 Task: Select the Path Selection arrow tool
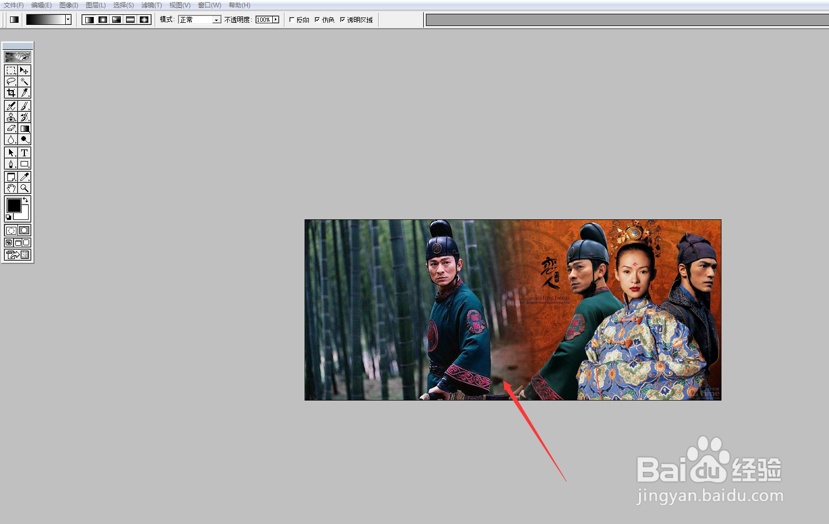click(x=11, y=153)
